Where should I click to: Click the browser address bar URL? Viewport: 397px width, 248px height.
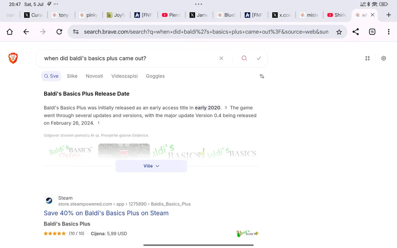[206, 32]
